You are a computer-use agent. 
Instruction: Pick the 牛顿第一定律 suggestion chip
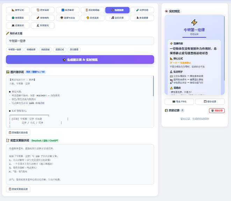[15, 50]
